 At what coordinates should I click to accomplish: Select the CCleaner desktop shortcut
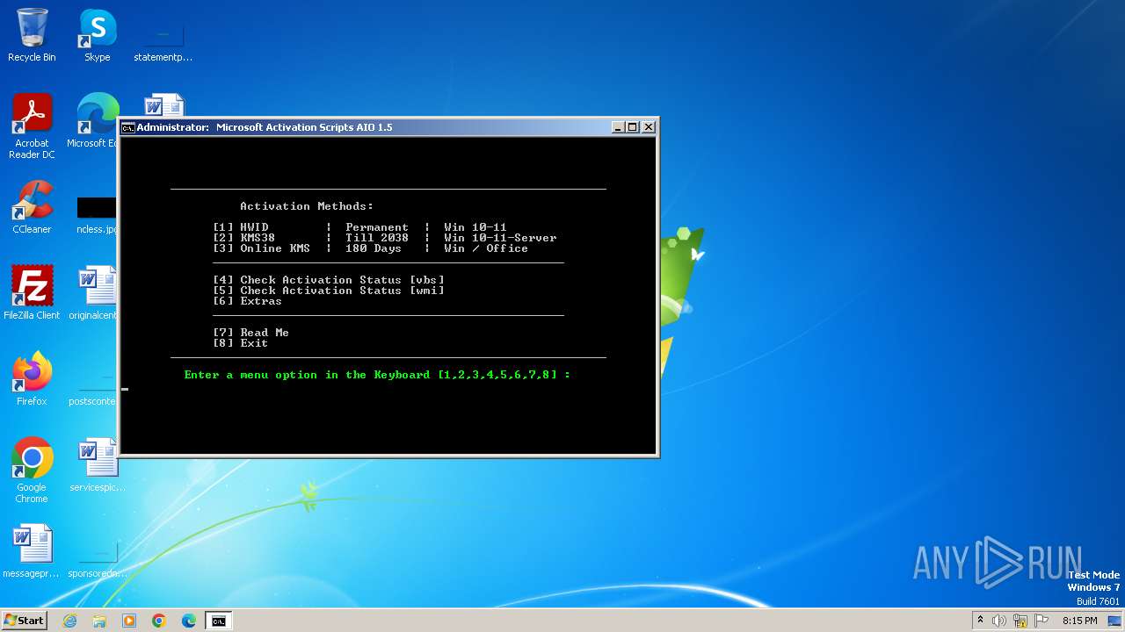point(32,207)
